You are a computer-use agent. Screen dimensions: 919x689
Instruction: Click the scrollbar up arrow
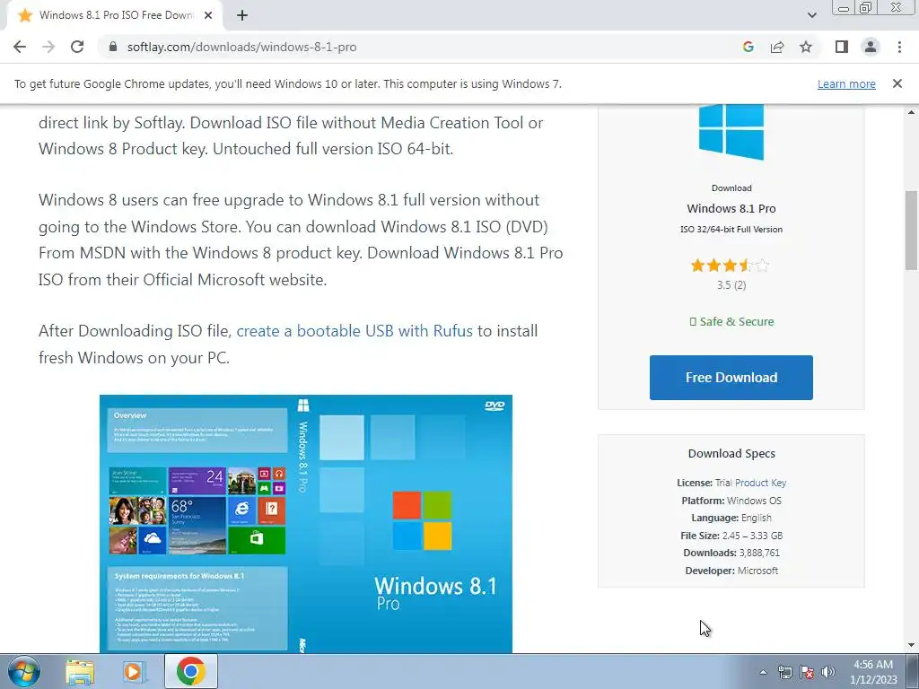pyautogui.click(x=912, y=111)
